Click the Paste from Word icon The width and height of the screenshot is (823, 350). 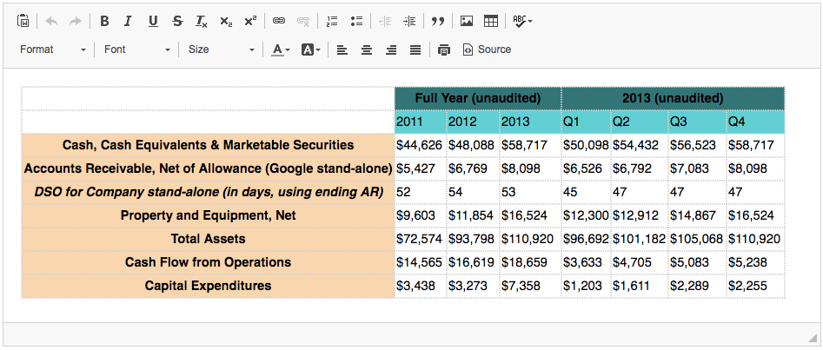click(23, 21)
